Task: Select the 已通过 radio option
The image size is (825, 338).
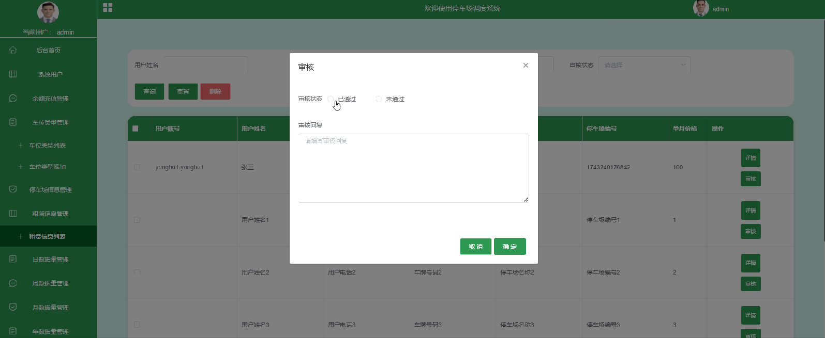Action: coord(331,99)
